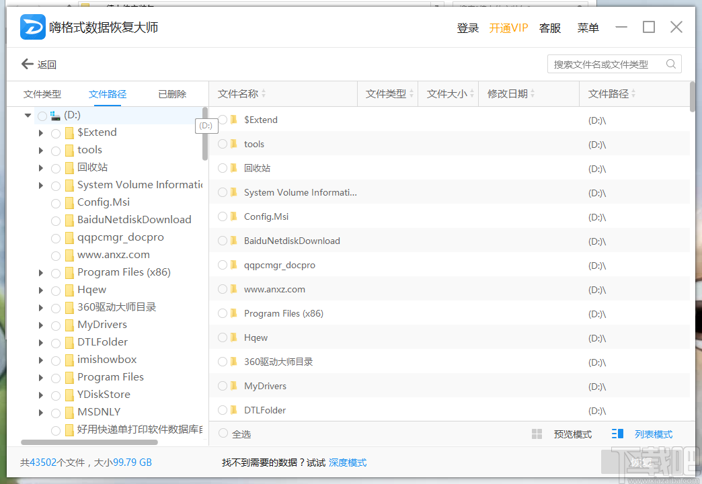This screenshot has height=484, width=702.
Task: Expand System Volume Information tree node
Action: (41, 186)
